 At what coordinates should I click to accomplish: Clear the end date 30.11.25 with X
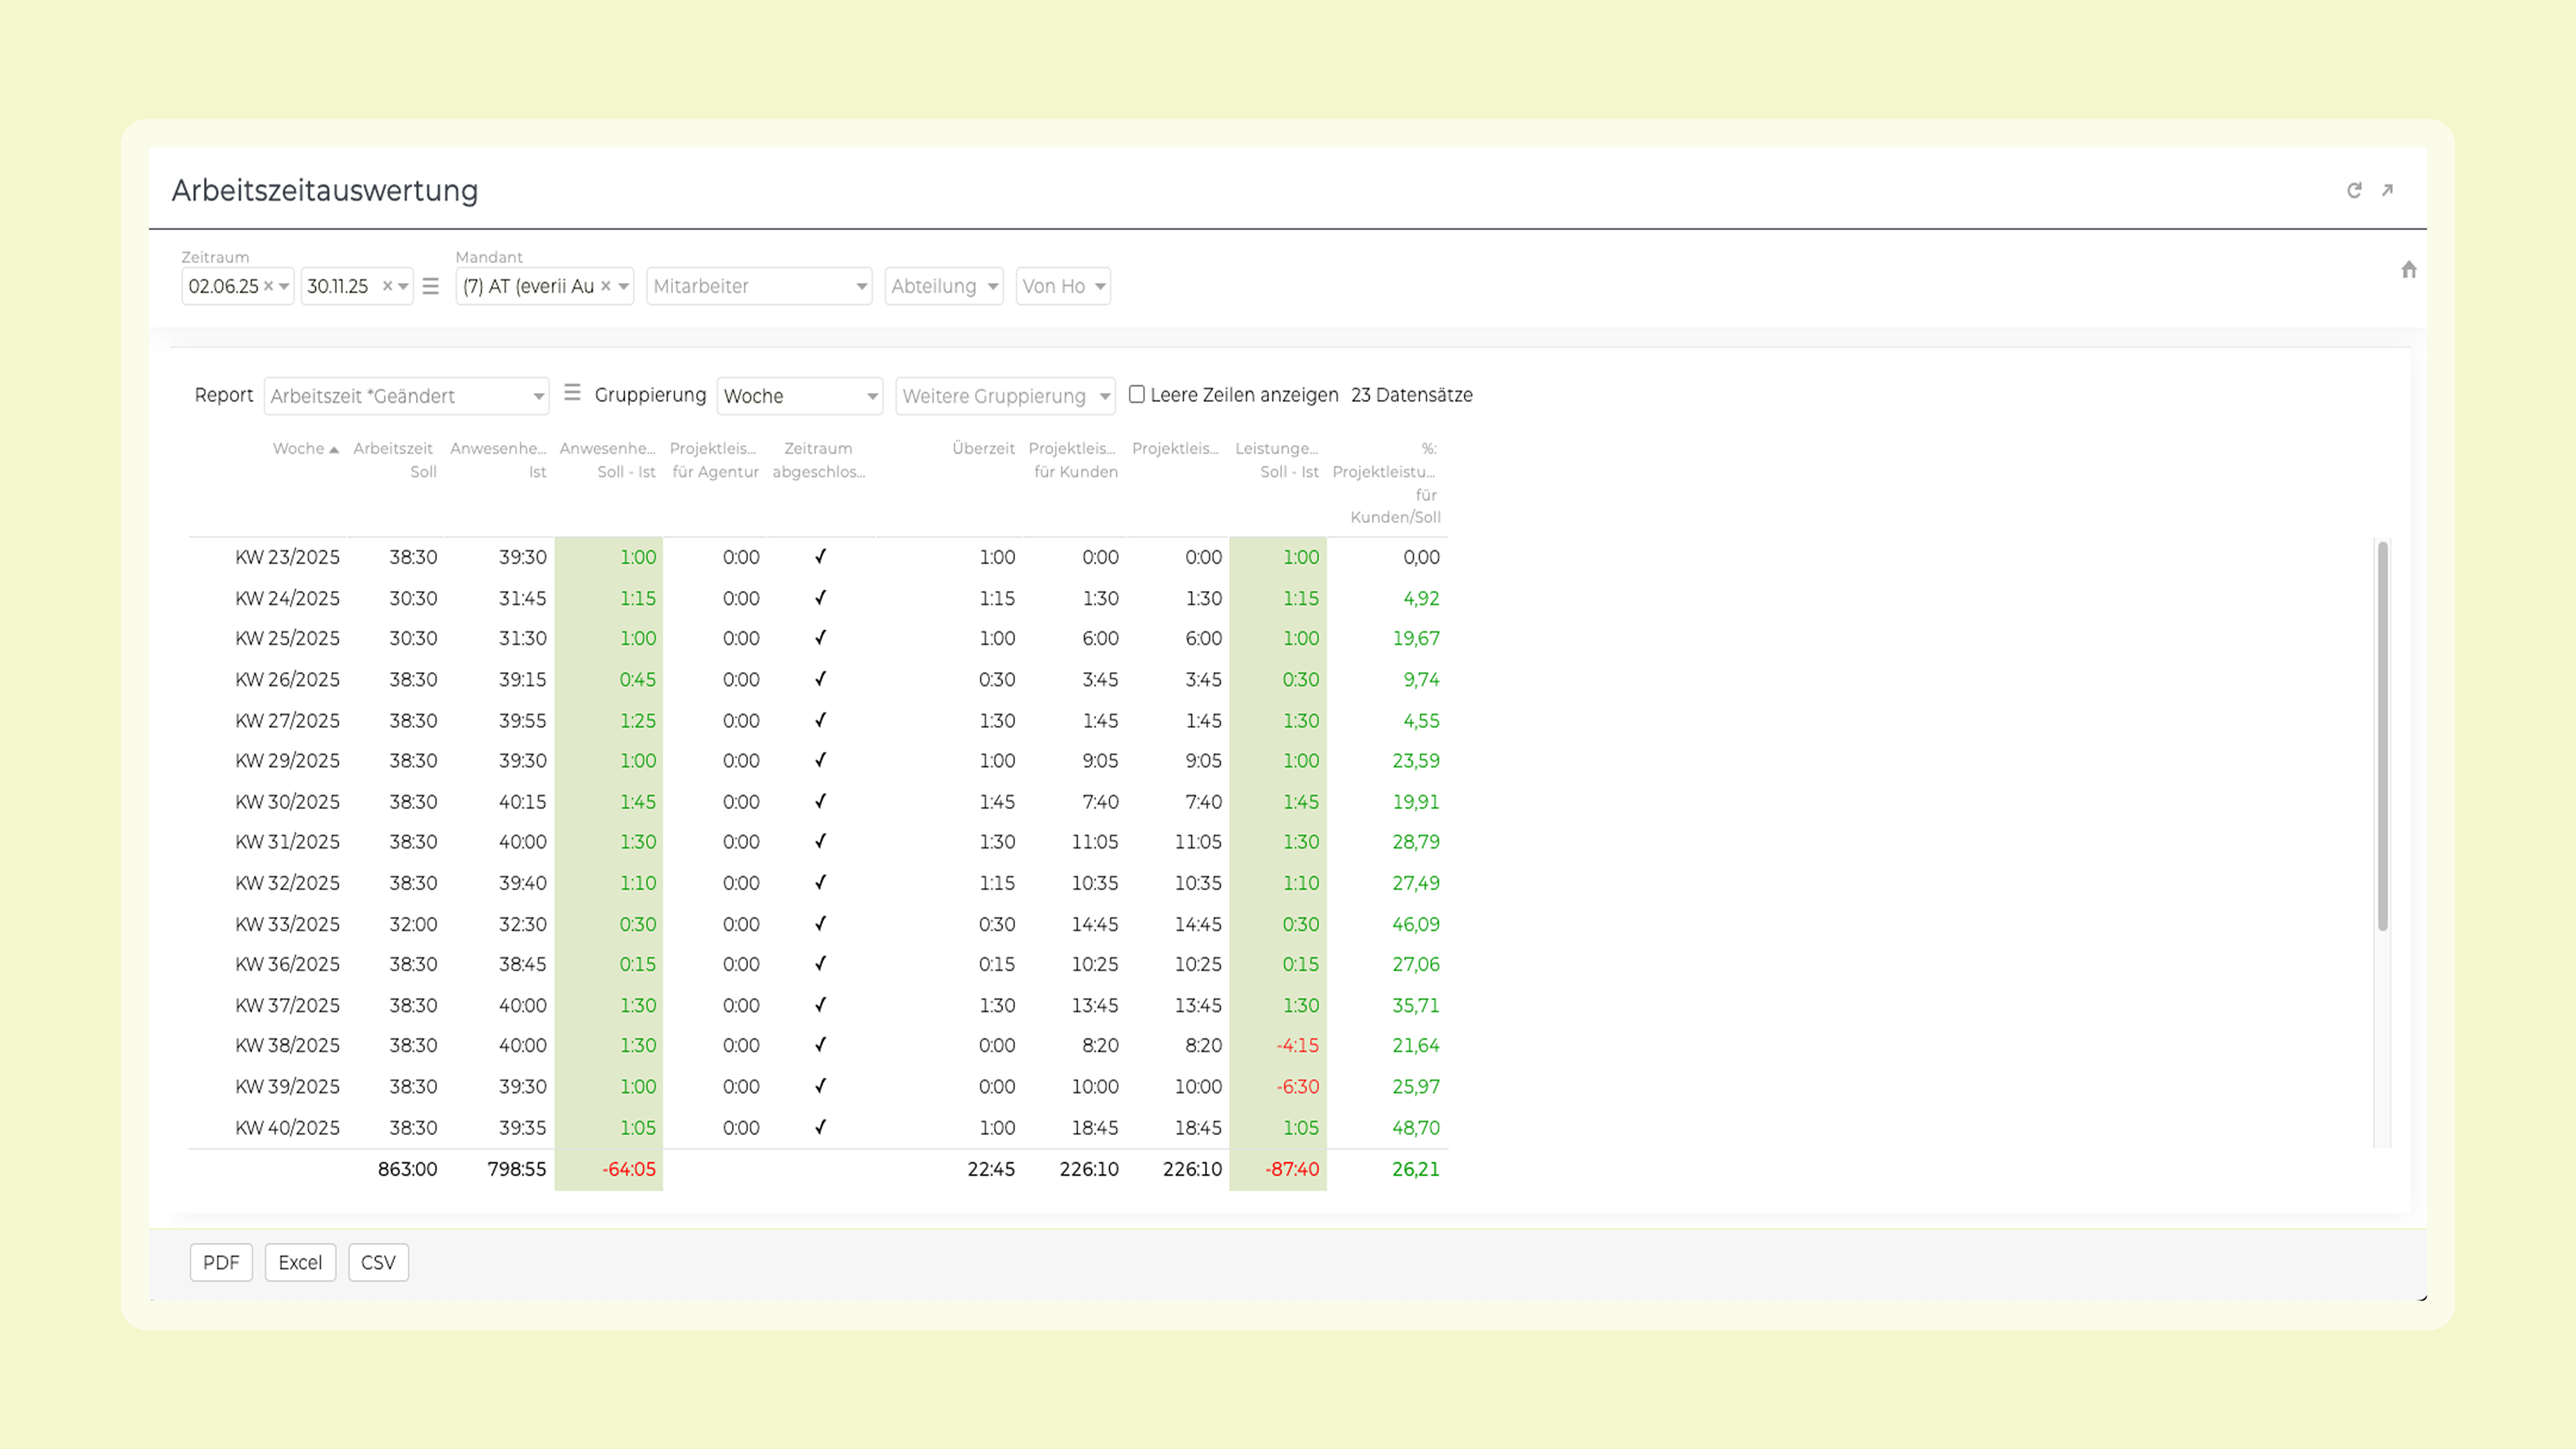pyautogui.click(x=387, y=286)
